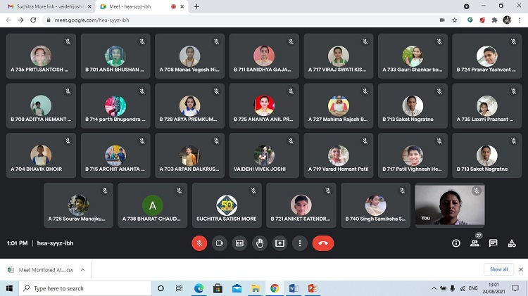This screenshot has width=528, height=296.
Task: Click the Show all downloads button
Action: click(x=498, y=269)
